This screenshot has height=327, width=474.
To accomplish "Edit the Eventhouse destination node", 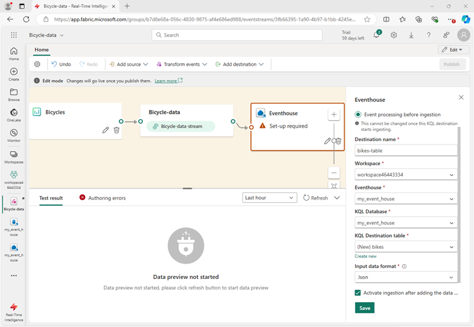I will (x=327, y=141).
